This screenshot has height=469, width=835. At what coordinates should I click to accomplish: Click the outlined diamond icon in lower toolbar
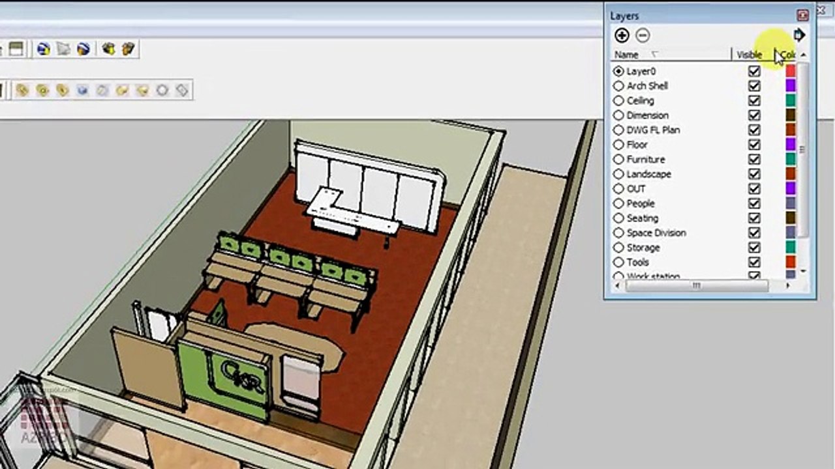183,90
